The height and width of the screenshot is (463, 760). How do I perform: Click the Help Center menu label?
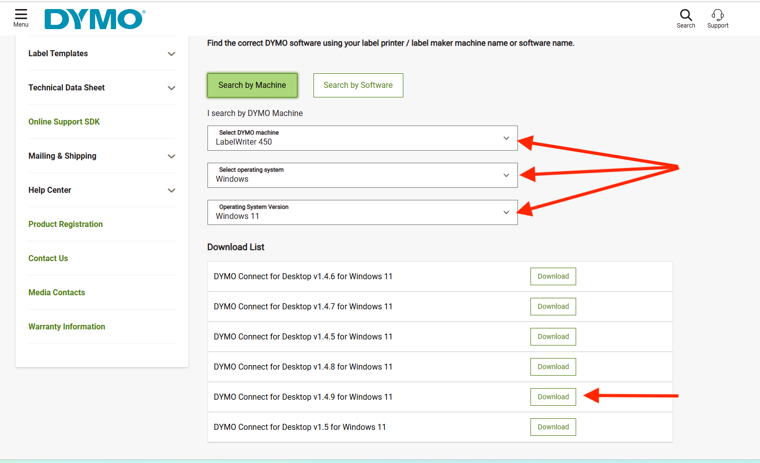coord(50,190)
